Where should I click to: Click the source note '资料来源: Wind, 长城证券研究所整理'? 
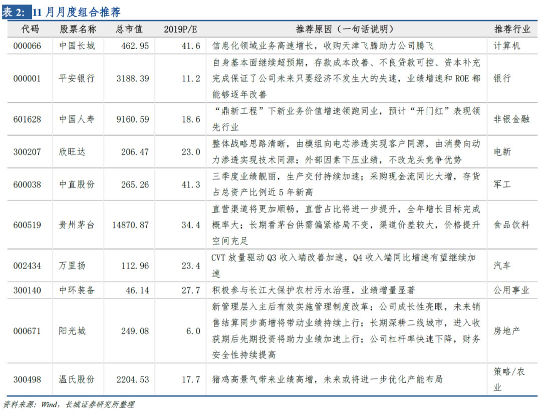pyautogui.click(x=69, y=404)
